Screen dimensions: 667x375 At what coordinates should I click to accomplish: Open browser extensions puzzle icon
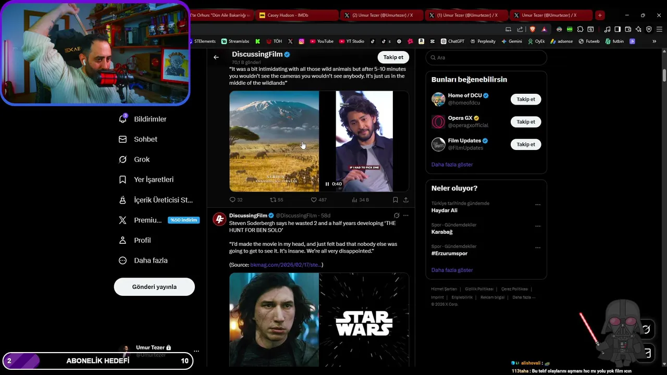[x=580, y=29]
